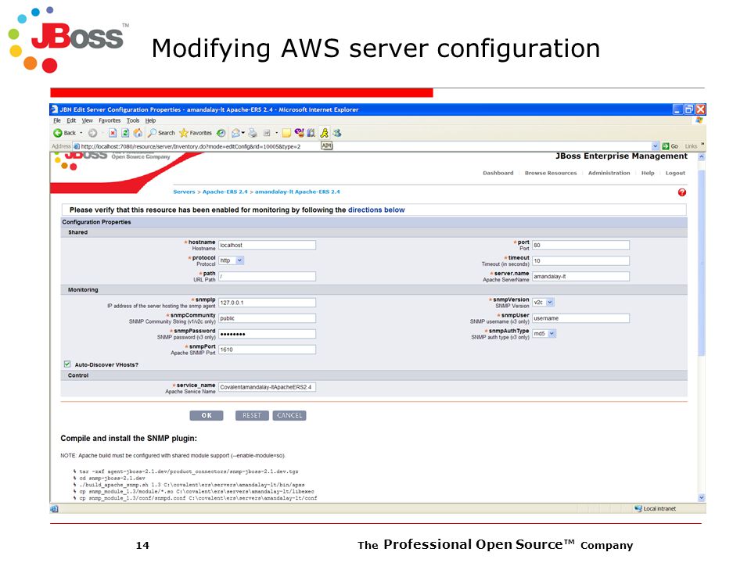The width and height of the screenshot is (751, 563).
Task: Click the Messenger people icon
Action: [337, 133]
